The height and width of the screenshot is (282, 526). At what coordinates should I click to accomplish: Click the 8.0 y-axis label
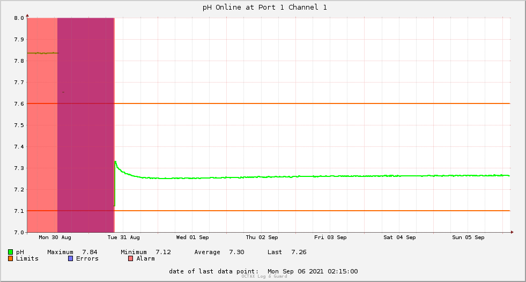(x=19, y=18)
